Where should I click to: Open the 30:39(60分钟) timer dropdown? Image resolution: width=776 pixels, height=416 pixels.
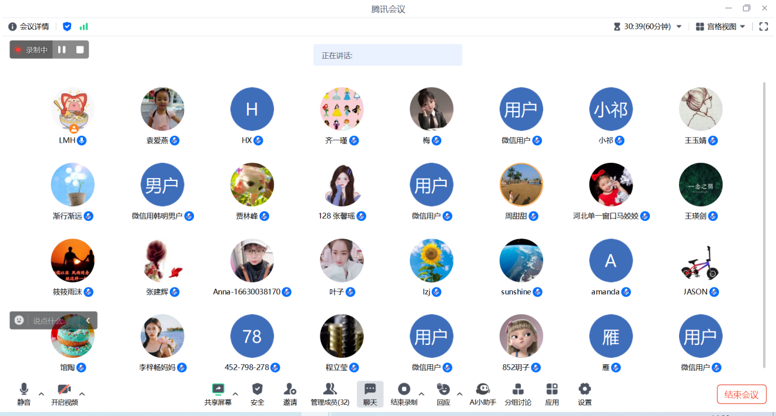[648, 26]
